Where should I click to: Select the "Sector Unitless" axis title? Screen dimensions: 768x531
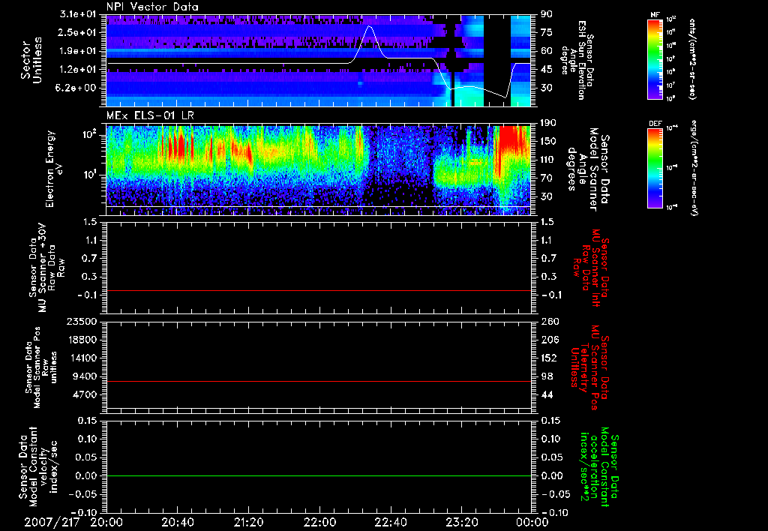tap(31, 60)
